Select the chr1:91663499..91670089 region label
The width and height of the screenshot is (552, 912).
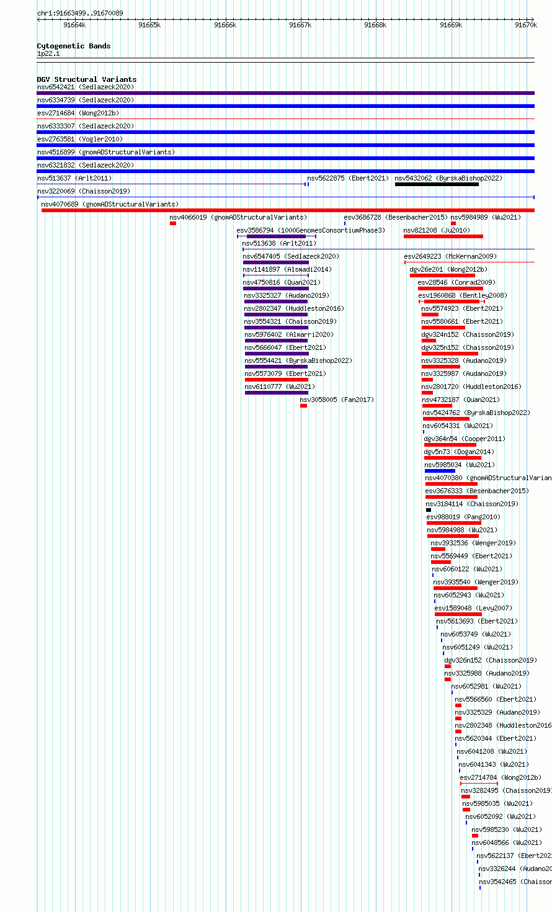[80, 13]
